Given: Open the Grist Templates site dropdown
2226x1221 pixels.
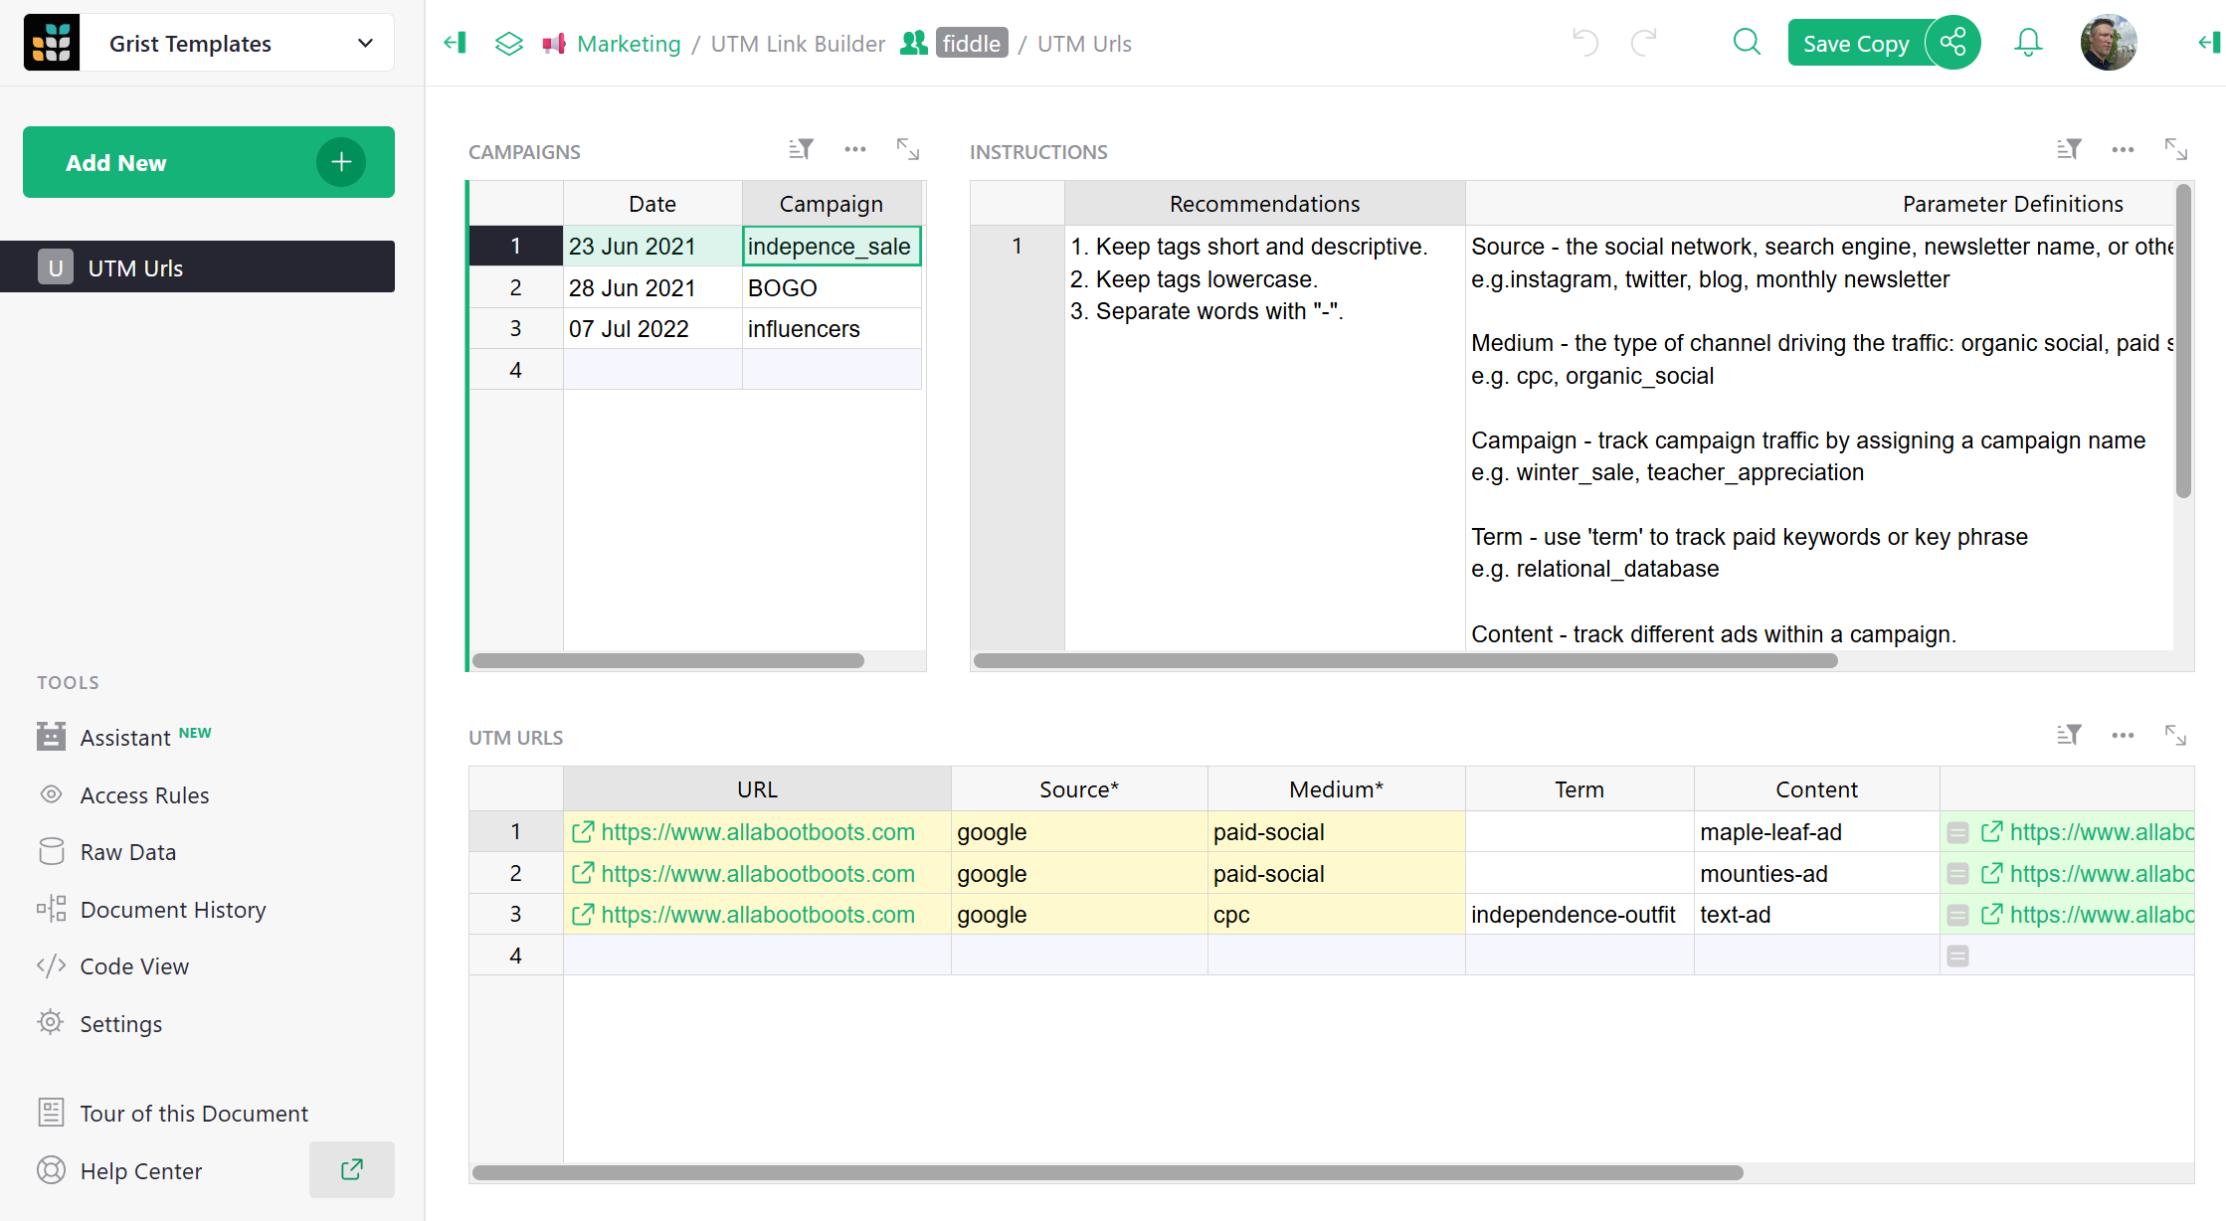Looking at the screenshot, I should 365,42.
